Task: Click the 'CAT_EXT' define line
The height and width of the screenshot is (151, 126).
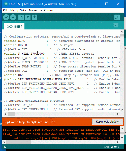Action: (62, 105)
